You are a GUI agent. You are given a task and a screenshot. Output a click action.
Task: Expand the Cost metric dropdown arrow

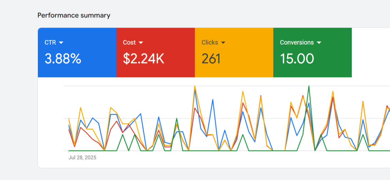pos(141,43)
